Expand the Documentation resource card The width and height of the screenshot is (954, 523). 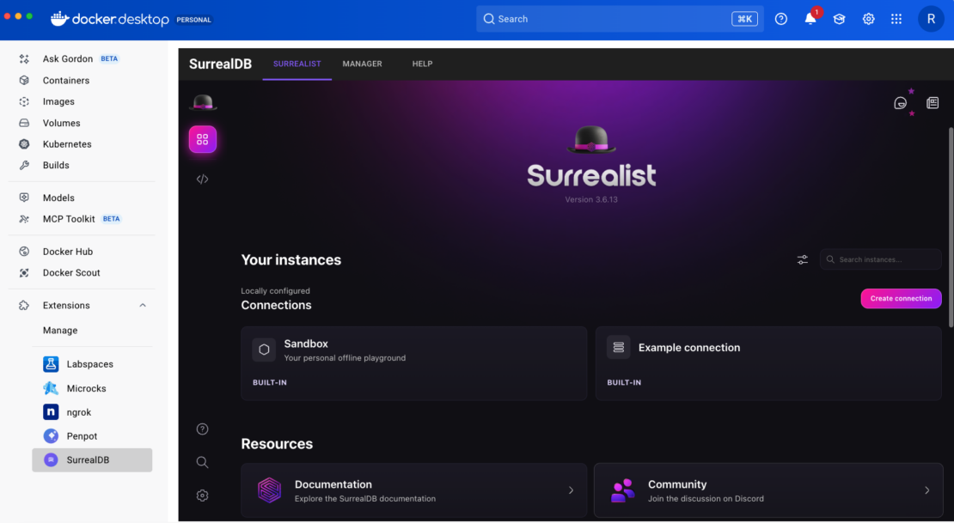(x=571, y=490)
